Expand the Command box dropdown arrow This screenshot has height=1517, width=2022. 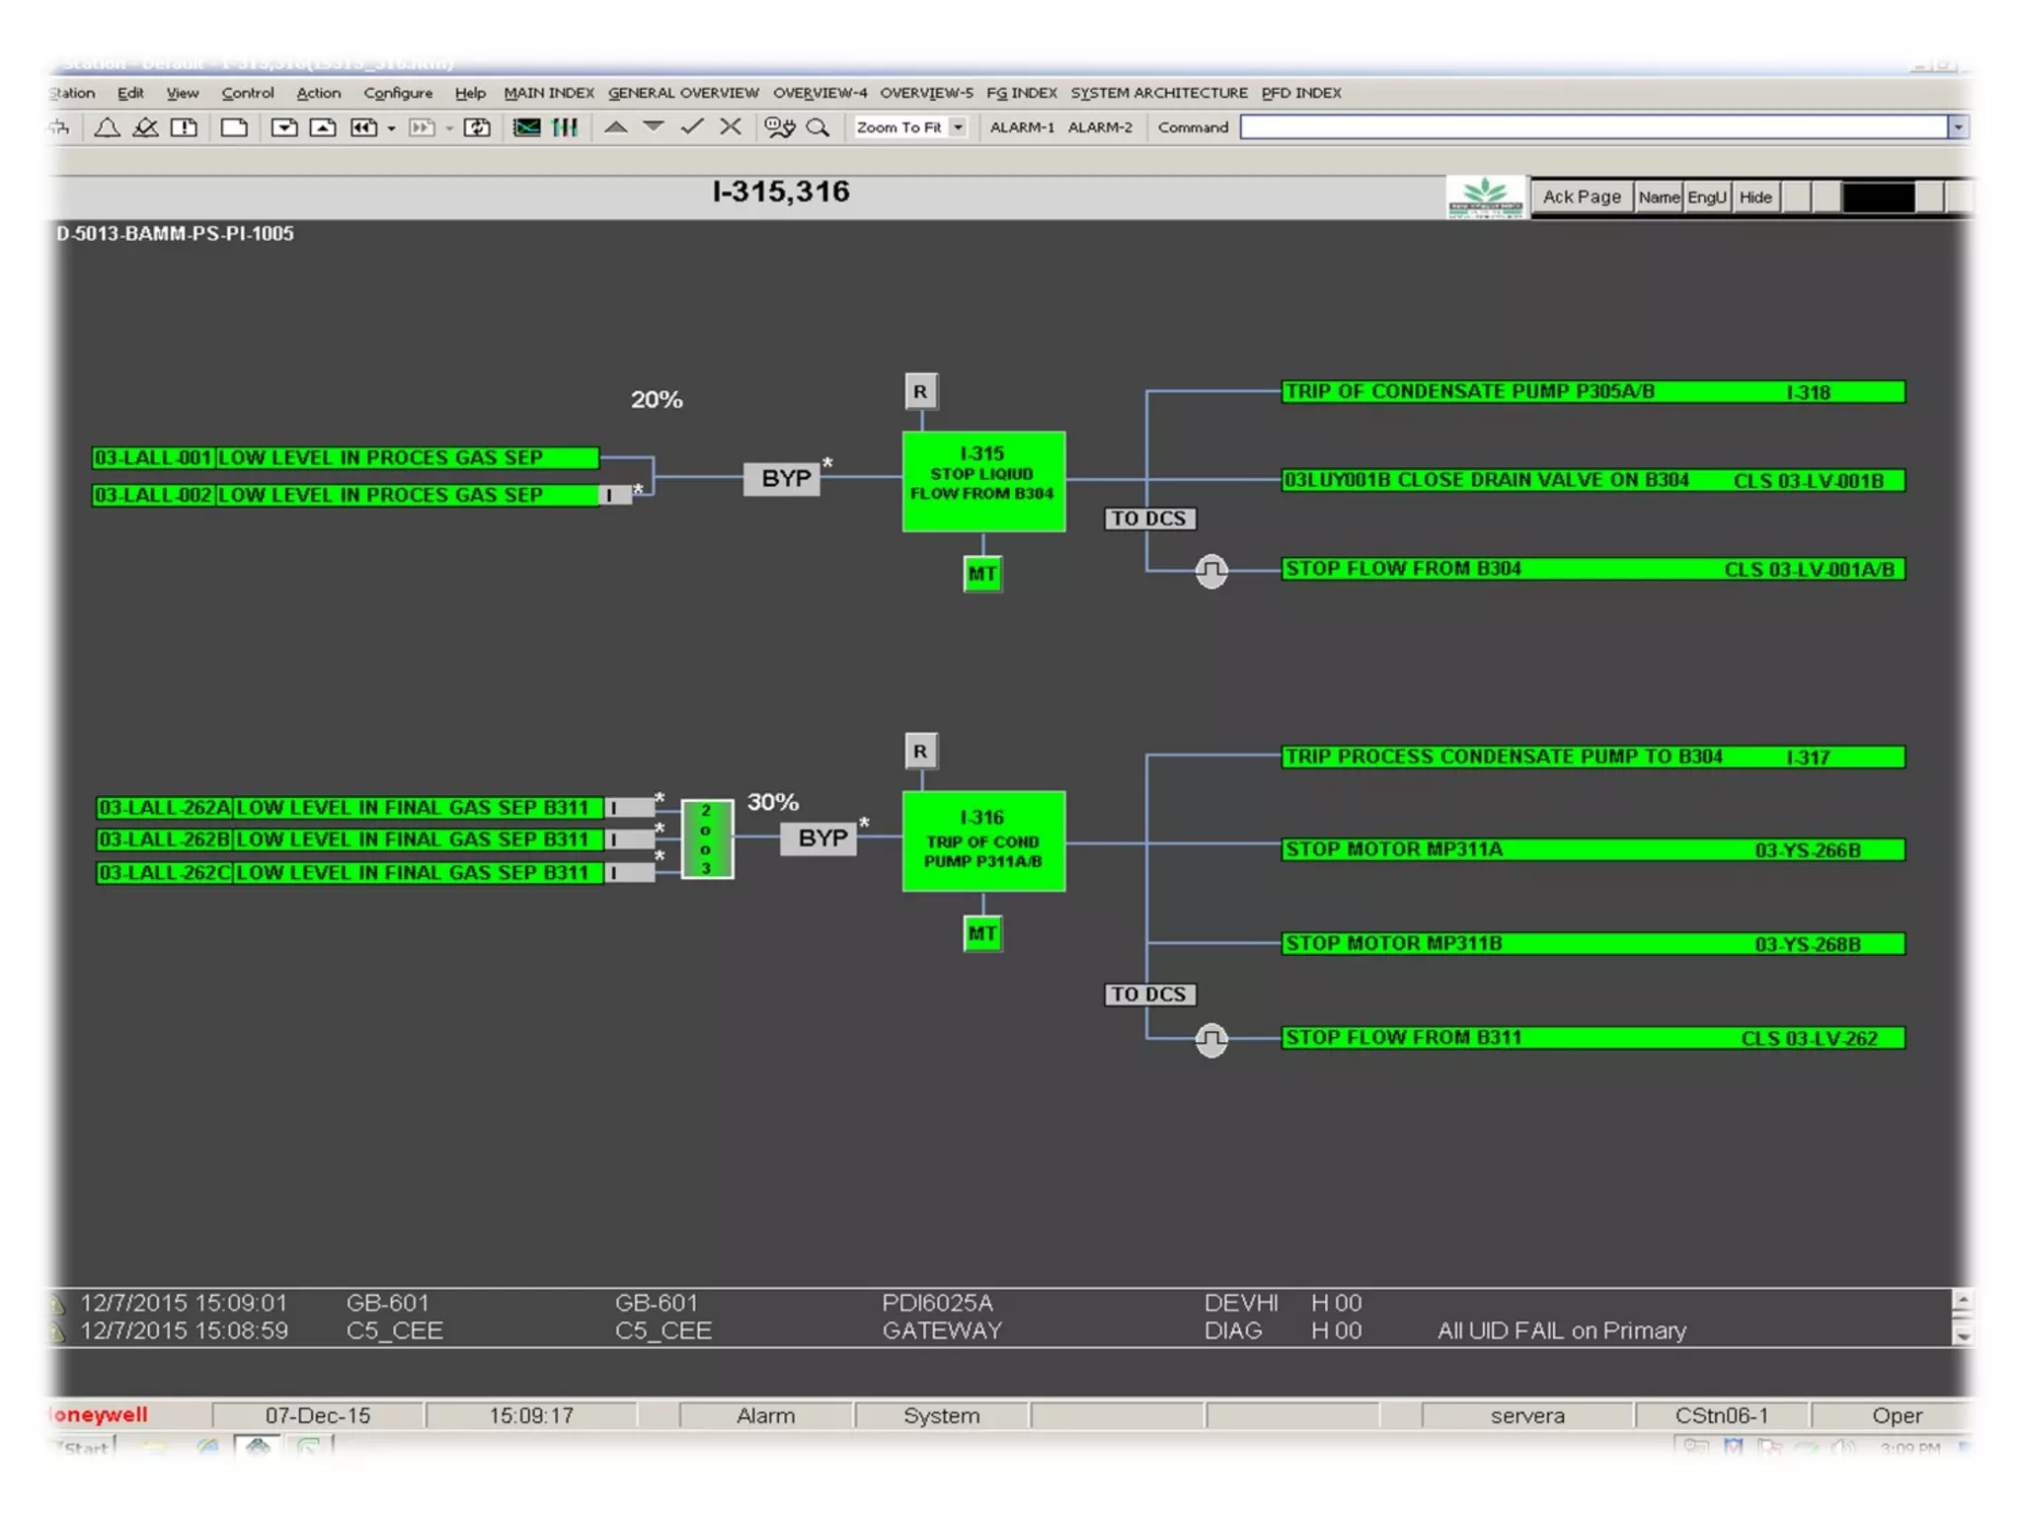click(1958, 127)
